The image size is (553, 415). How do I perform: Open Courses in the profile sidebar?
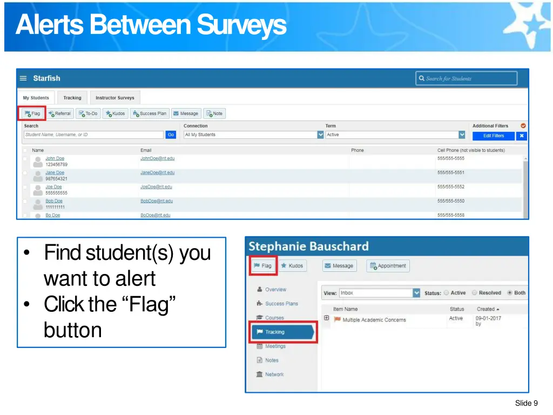(270, 318)
